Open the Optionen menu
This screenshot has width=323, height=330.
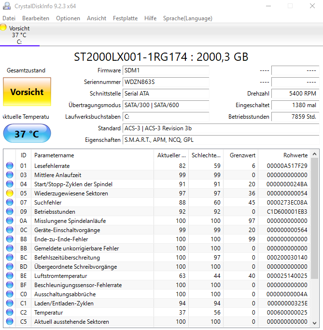[x=68, y=18]
